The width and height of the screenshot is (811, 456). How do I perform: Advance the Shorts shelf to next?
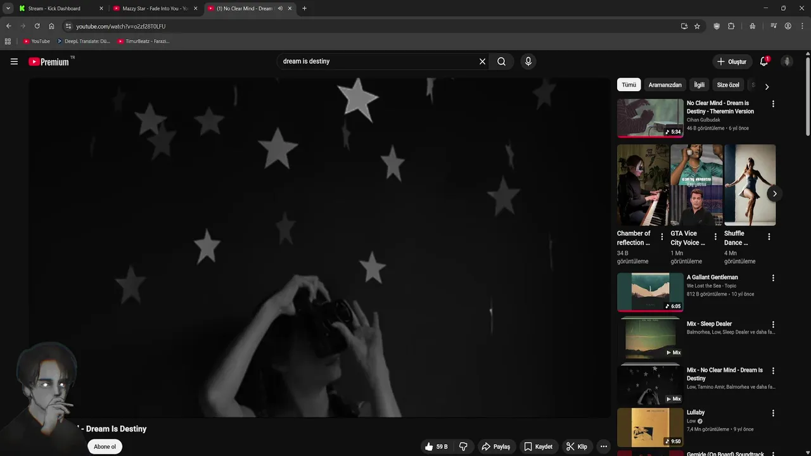coord(775,194)
